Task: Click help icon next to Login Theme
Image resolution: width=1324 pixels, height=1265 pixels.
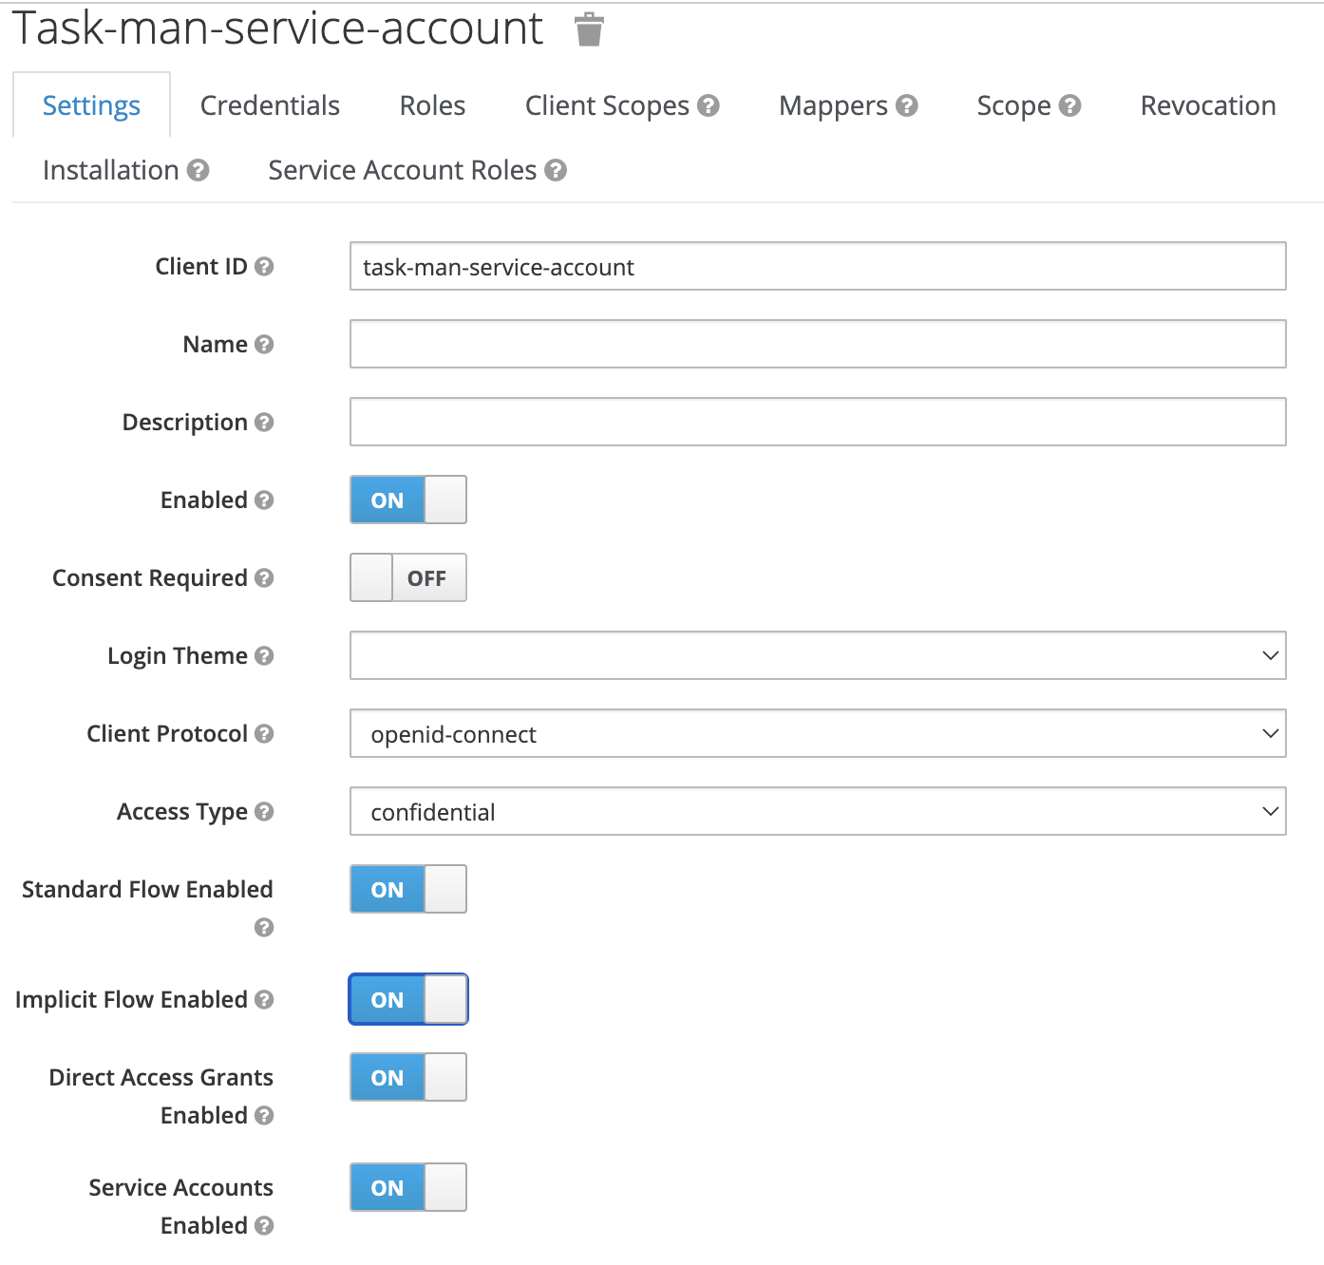Action: (264, 656)
